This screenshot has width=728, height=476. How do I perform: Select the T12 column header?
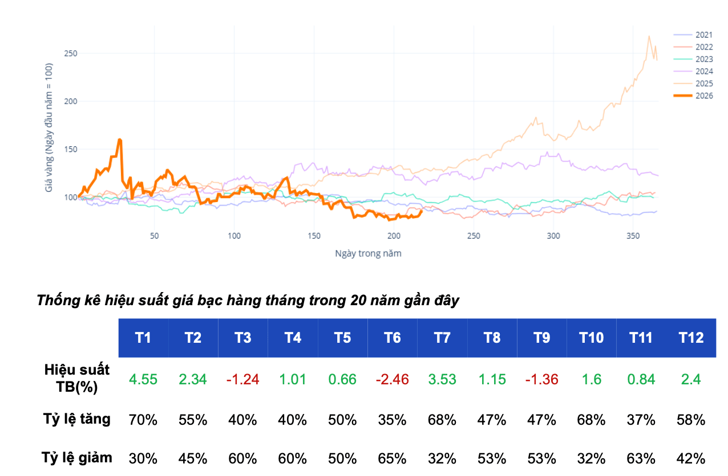(691, 338)
